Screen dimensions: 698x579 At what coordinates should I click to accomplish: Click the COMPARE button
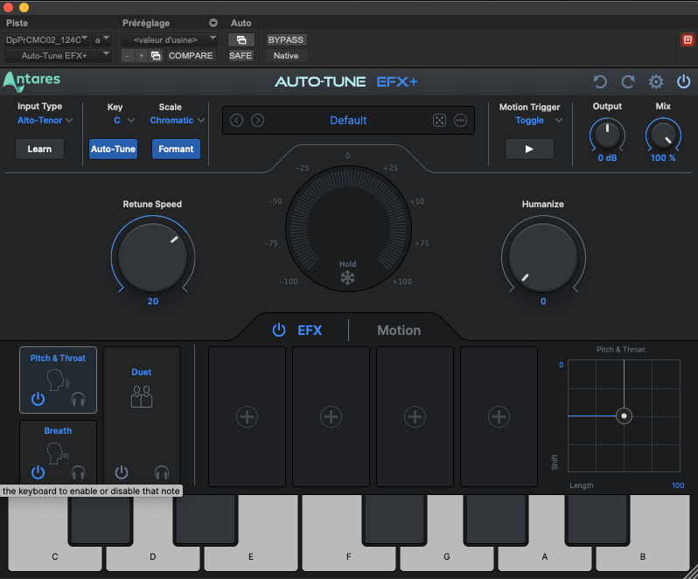(x=191, y=56)
